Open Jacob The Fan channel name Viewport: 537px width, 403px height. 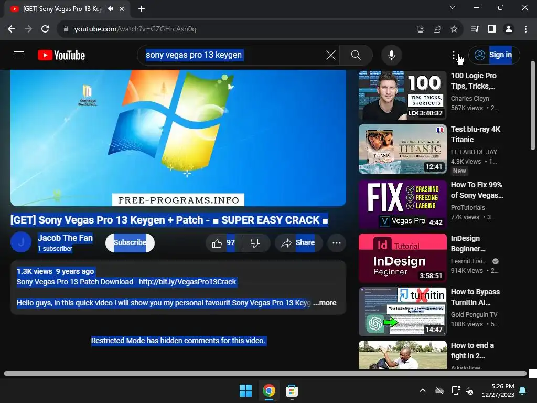65,238
